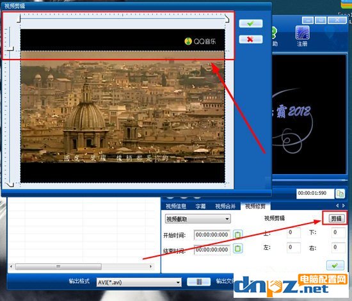This screenshot has width=352, height=301.
Task: Click the top crop ruler handle on the right
Action: point(227,19)
